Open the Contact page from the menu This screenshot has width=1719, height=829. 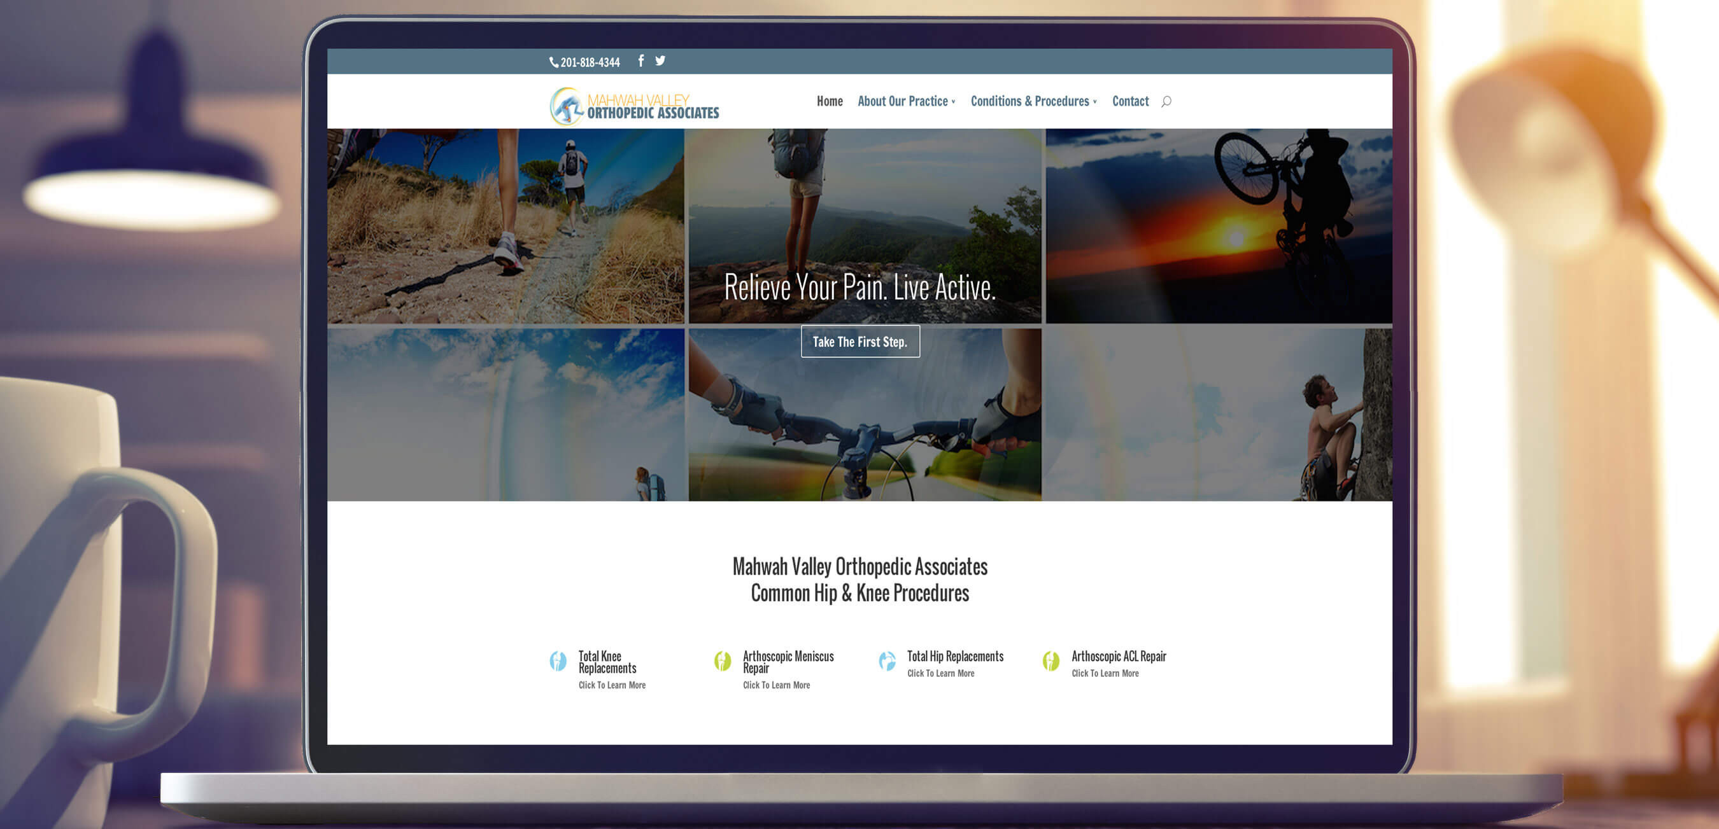point(1129,101)
